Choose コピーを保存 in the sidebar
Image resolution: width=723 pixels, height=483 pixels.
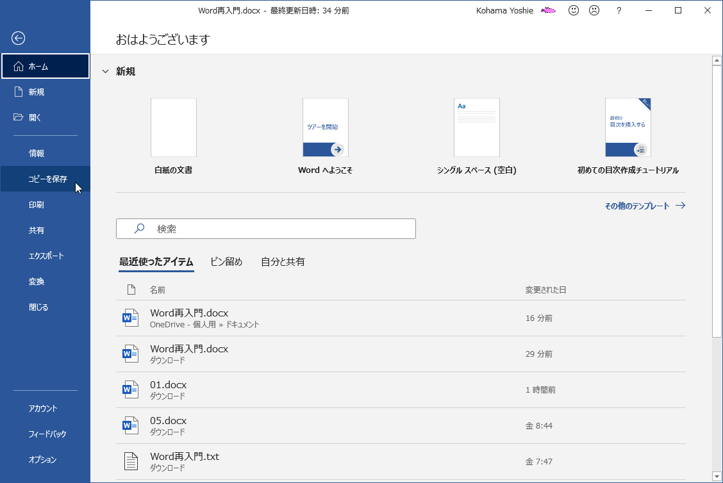point(45,179)
